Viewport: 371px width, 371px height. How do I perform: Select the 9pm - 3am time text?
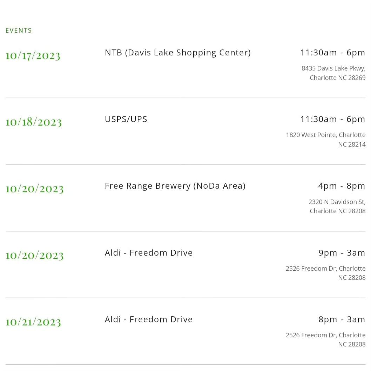pos(342,253)
